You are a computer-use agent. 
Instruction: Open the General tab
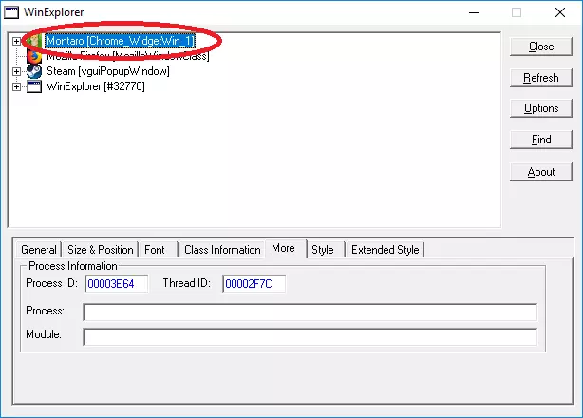tap(39, 250)
